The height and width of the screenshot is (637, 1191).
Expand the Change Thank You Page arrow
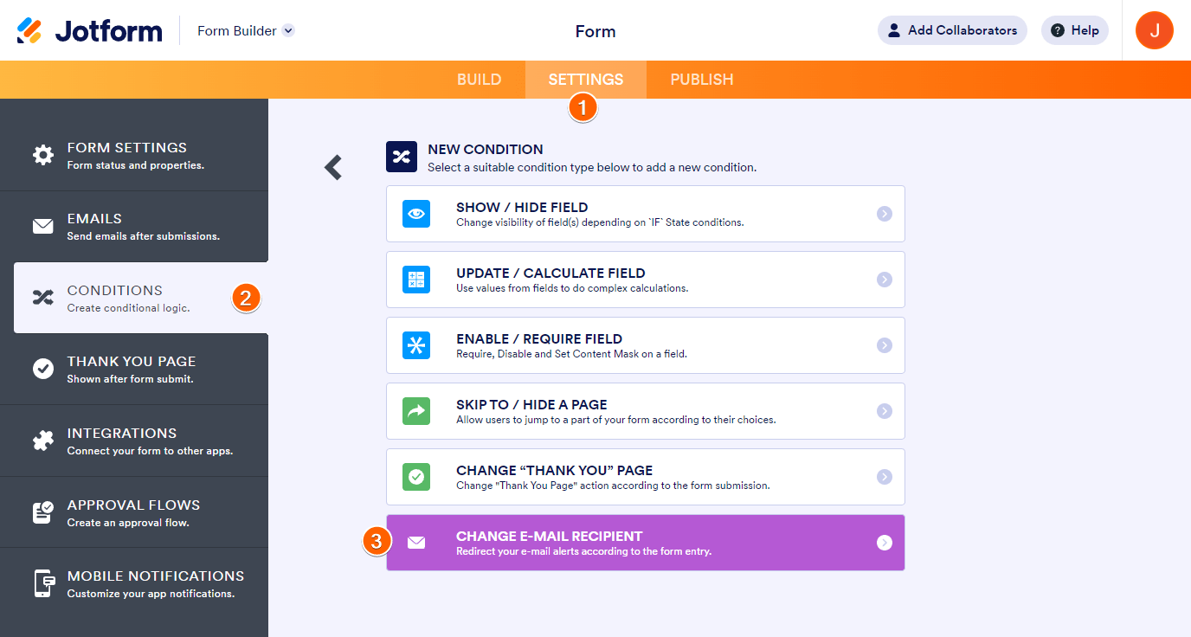click(884, 477)
